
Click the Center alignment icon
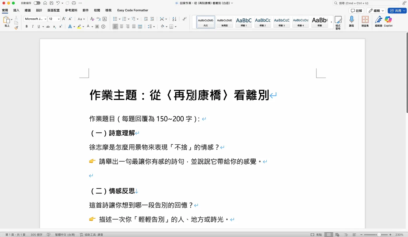point(122,26)
